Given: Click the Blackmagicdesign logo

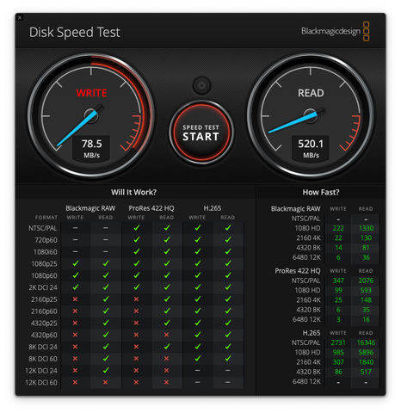Looking at the screenshot, I should pos(336,31).
